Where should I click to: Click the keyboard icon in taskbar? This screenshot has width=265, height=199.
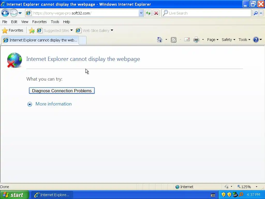click(213, 195)
